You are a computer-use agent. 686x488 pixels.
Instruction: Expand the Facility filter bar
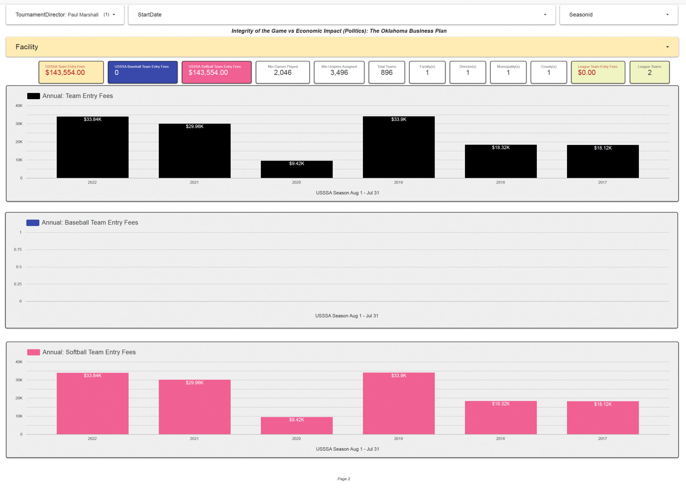pos(342,47)
